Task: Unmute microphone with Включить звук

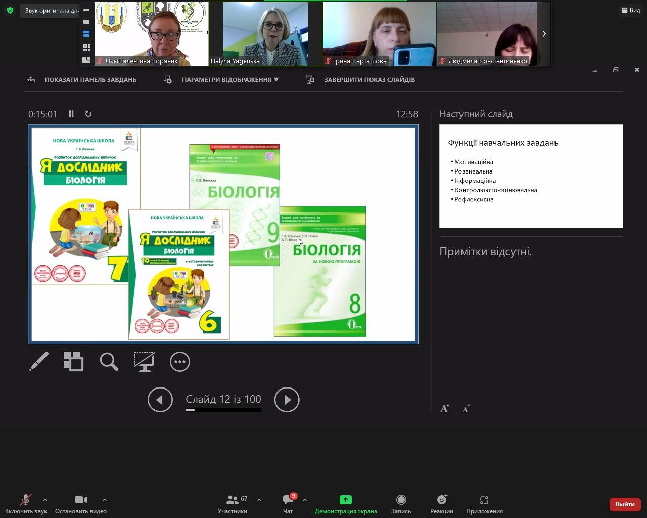Action: (26, 504)
